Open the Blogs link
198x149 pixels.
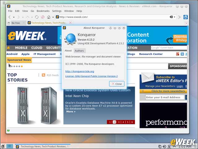coord(131,54)
